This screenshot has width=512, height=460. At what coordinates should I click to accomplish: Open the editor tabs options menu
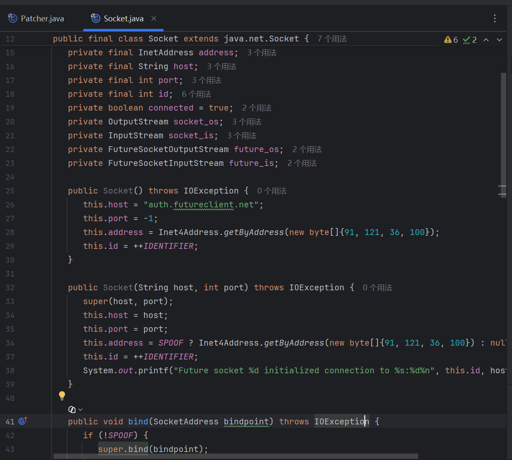pos(495,18)
